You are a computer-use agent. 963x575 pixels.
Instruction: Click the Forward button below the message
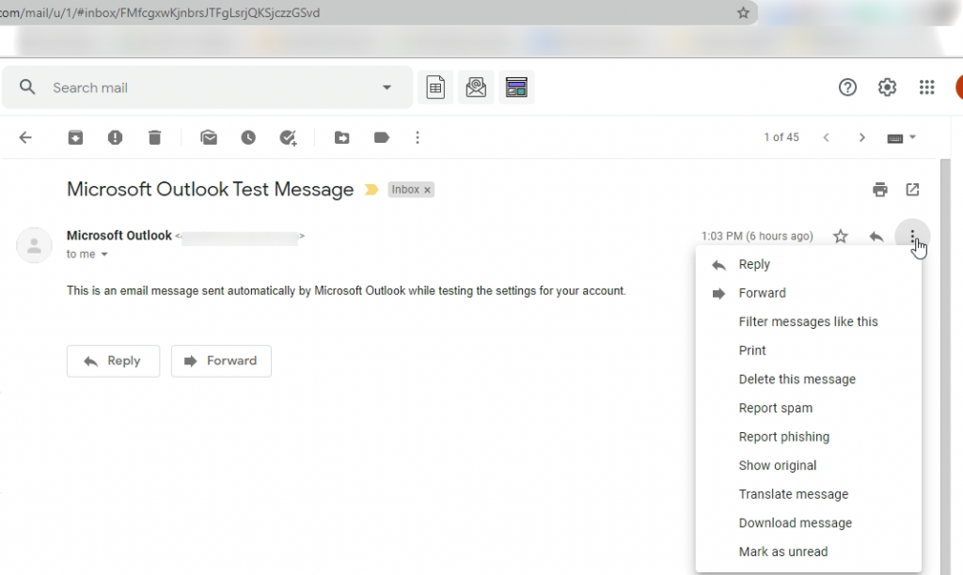tap(221, 361)
